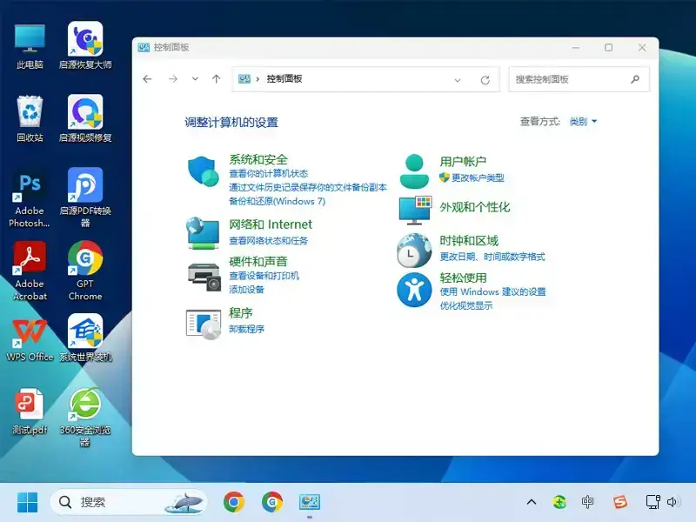Viewport: 696px width, 522px height.
Task: Open the 查看方式 类别 dropdown
Action: coord(581,122)
